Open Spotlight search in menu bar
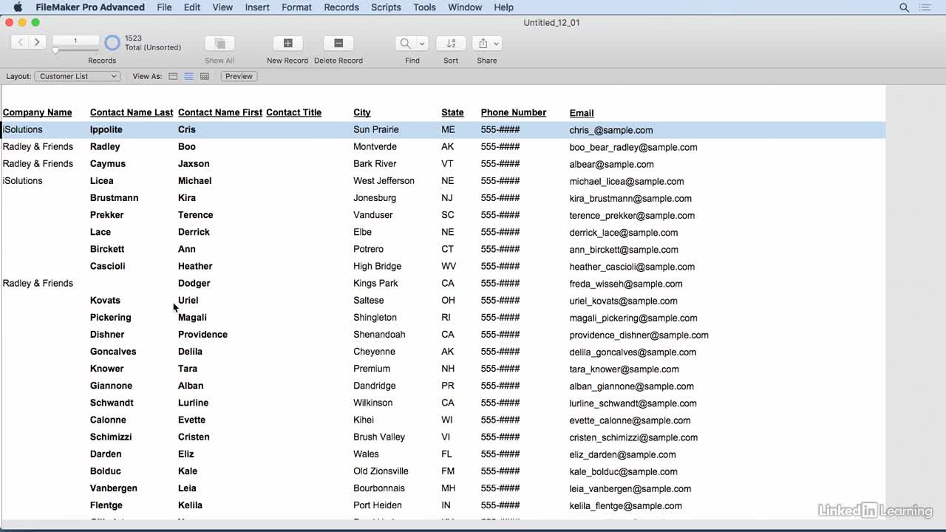946x532 pixels. pos(904,7)
